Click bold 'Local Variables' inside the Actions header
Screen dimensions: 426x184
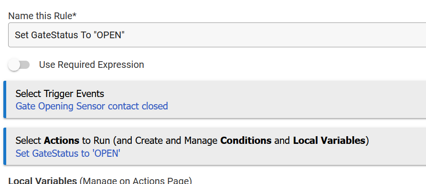pyautogui.click(x=329, y=141)
